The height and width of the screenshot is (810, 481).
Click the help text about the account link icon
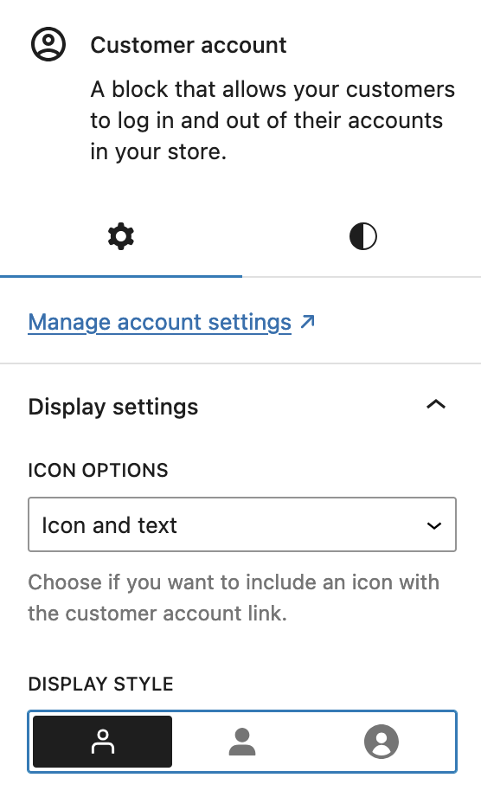pos(234,598)
